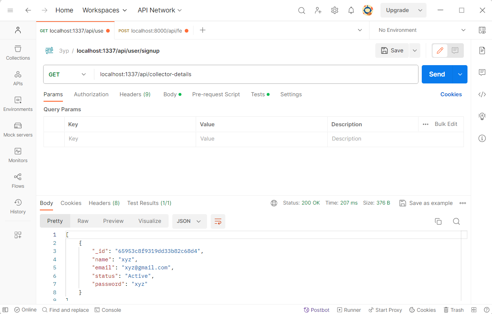The width and height of the screenshot is (492, 314).
Task: Expand the API Network dropdown
Action: [x=160, y=10]
